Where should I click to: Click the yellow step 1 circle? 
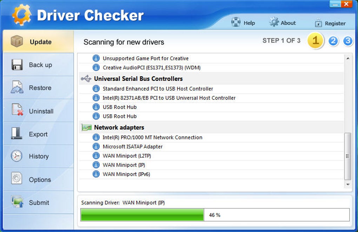coord(316,41)
